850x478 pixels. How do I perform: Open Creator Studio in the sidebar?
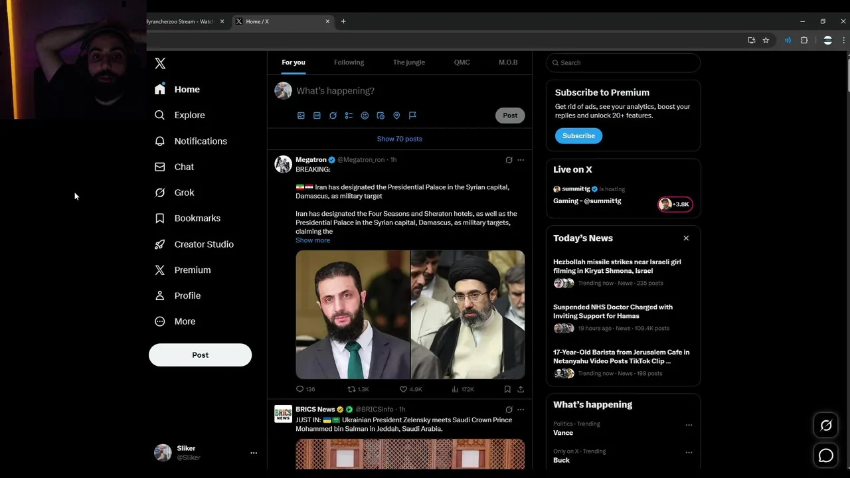click(x=195, y=244)
